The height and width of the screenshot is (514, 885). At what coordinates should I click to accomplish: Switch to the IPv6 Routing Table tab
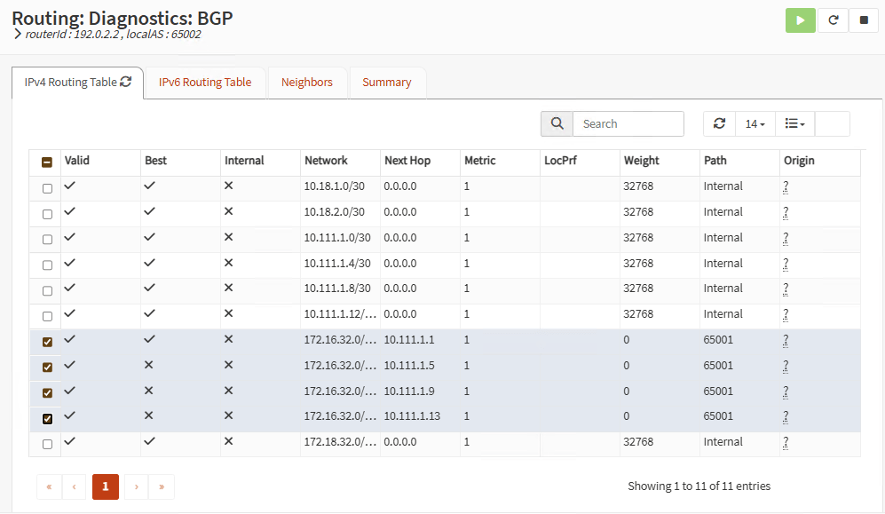(x=205, y=82)
